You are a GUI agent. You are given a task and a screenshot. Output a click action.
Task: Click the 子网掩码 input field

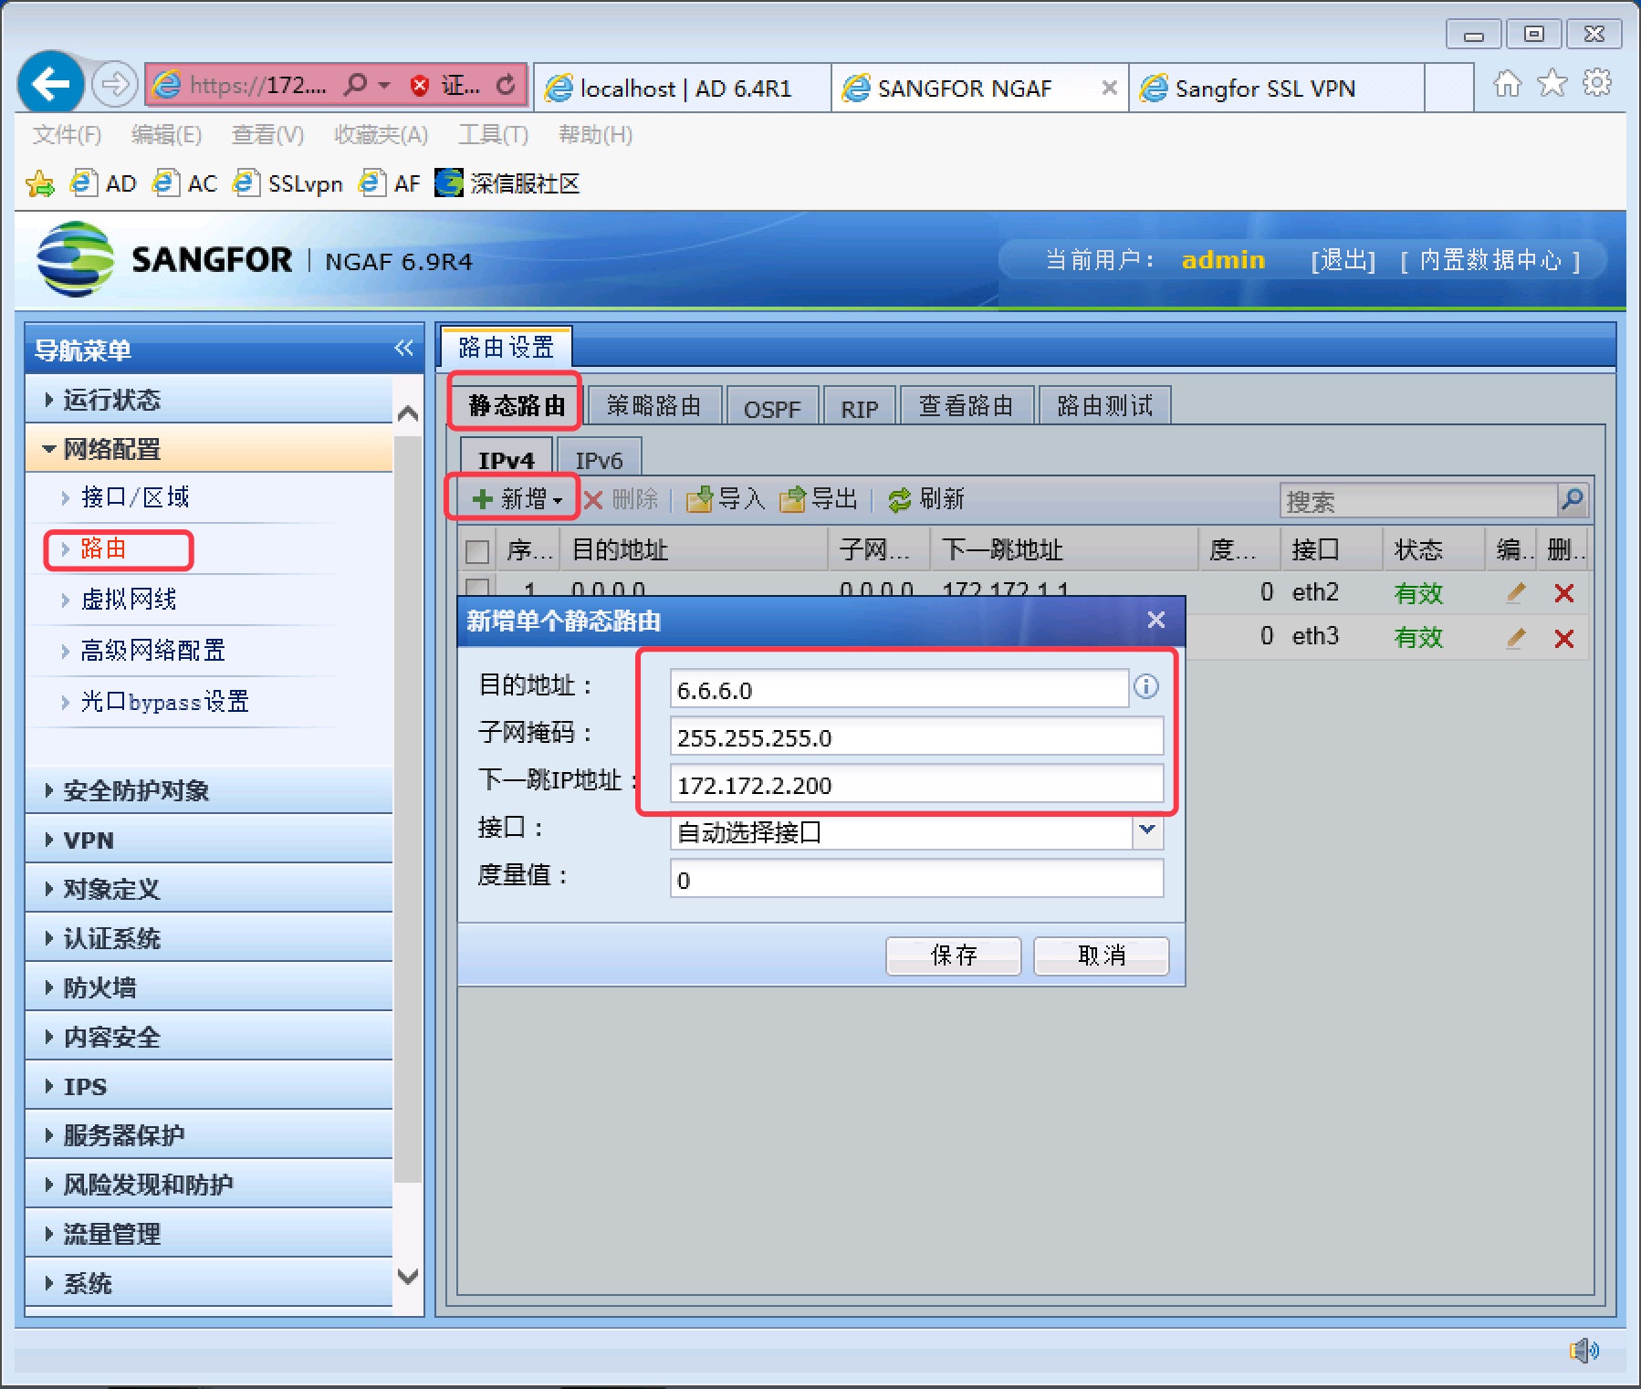pyautogui.click(x=917, y=736)
